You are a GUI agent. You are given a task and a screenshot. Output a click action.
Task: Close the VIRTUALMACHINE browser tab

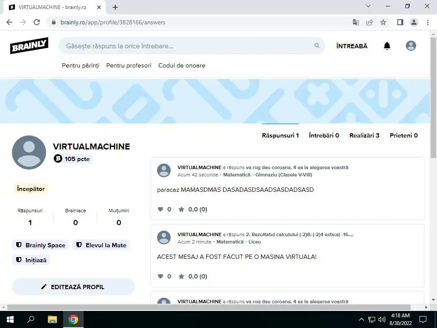[x=99, y=7]
